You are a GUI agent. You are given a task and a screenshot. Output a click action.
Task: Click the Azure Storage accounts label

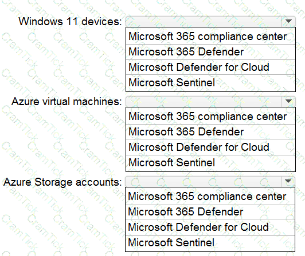[62, 182]
